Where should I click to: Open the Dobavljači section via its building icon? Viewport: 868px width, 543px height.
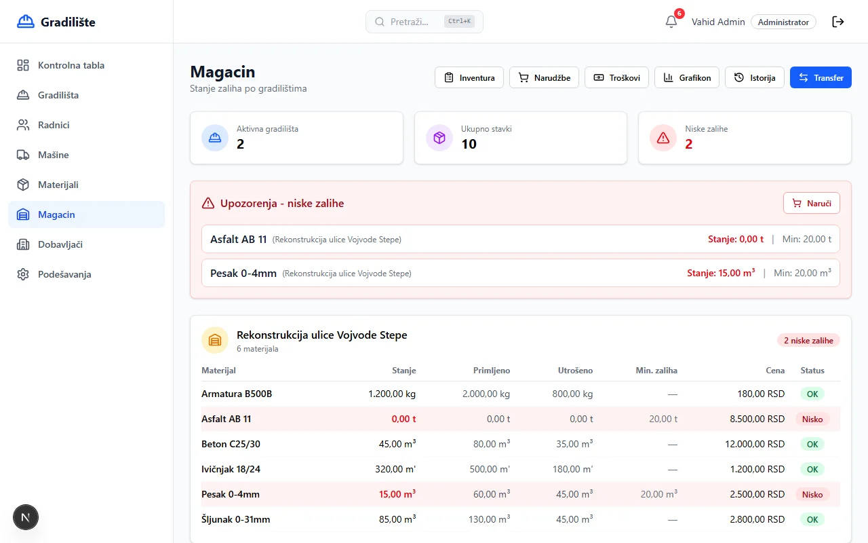[x=23, y=244]
